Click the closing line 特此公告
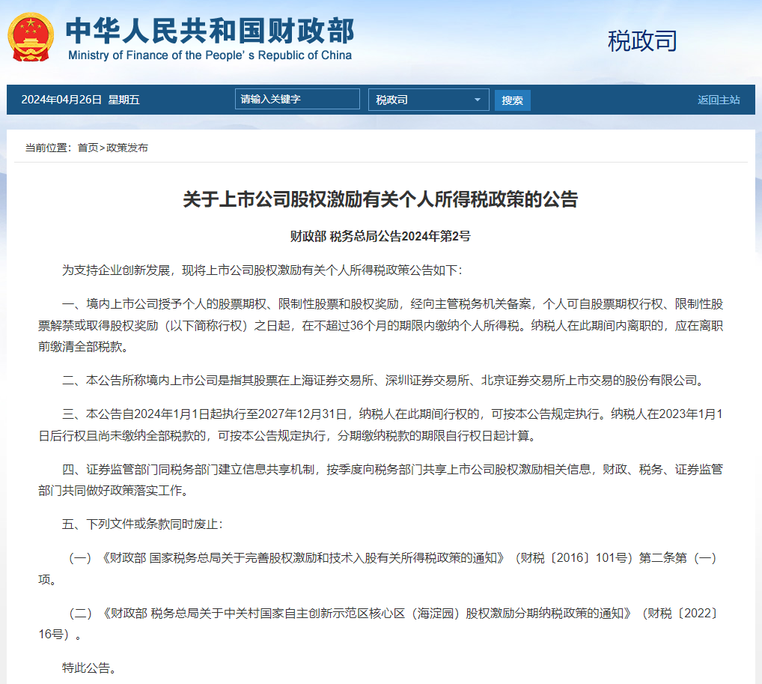Image resolution: width=762 pixels, height=684 pixels. (88, 668)
